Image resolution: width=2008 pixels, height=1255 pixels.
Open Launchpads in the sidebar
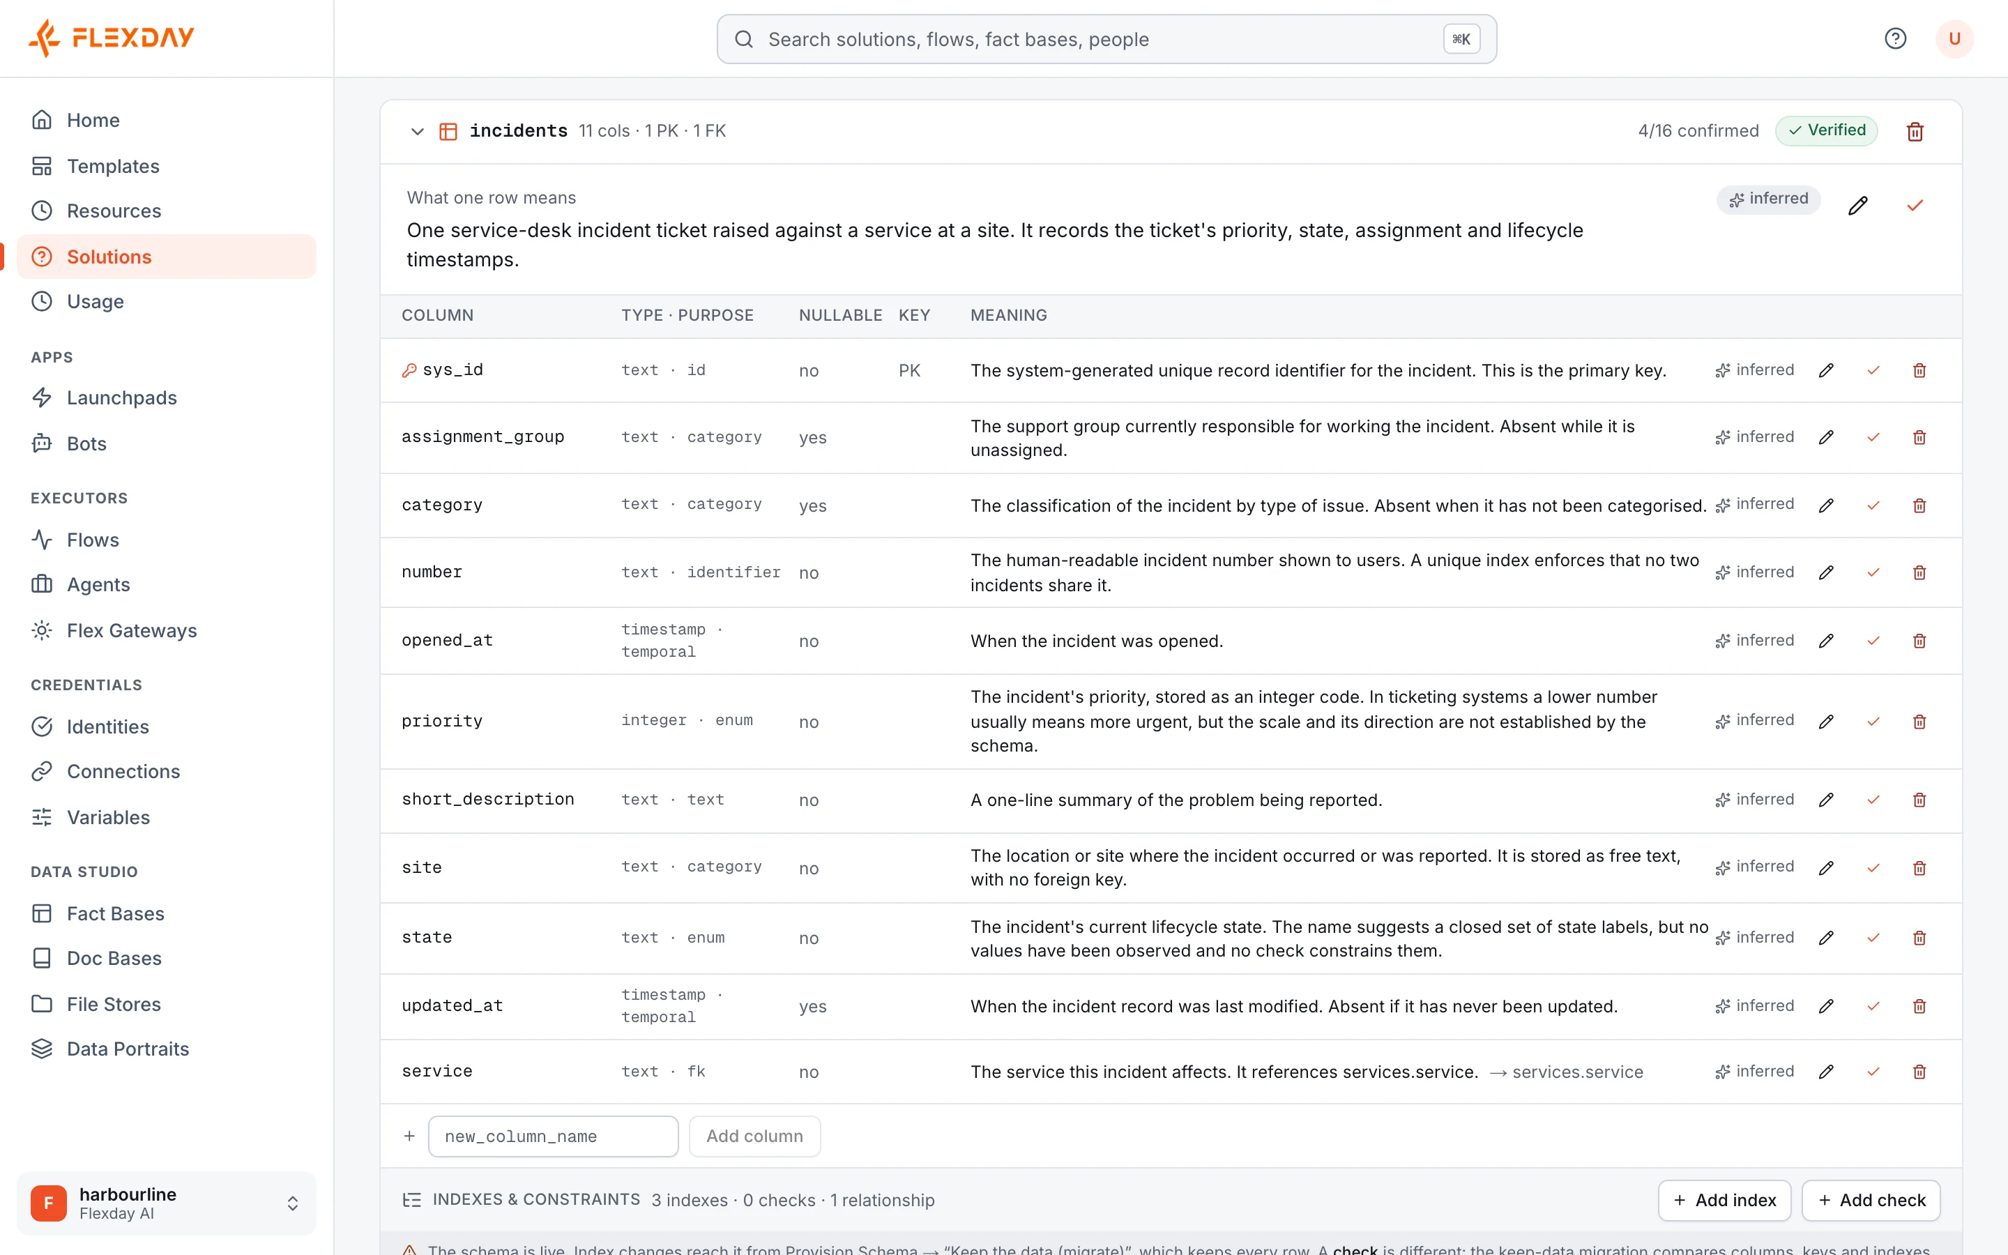[167, 397]
